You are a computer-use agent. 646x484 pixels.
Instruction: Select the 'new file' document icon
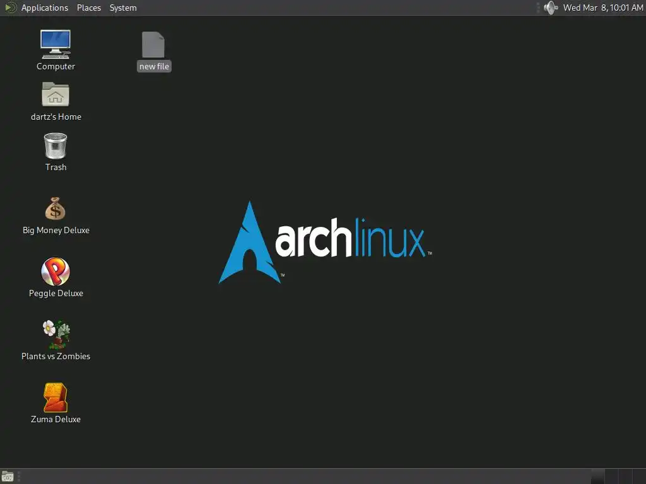153,45
